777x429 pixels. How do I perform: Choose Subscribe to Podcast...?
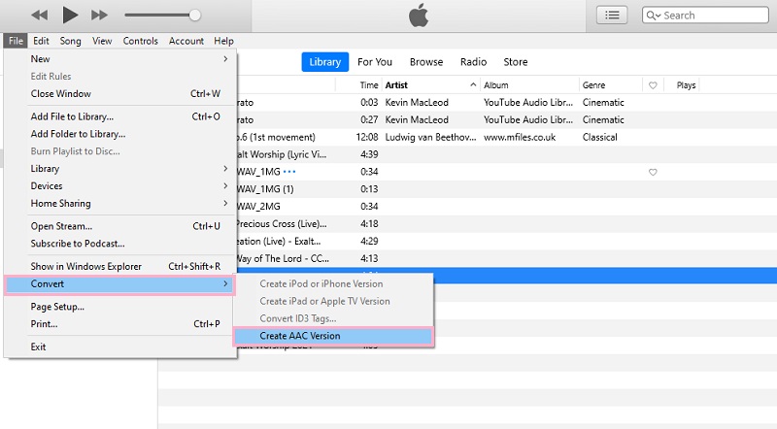pos(119,244)
